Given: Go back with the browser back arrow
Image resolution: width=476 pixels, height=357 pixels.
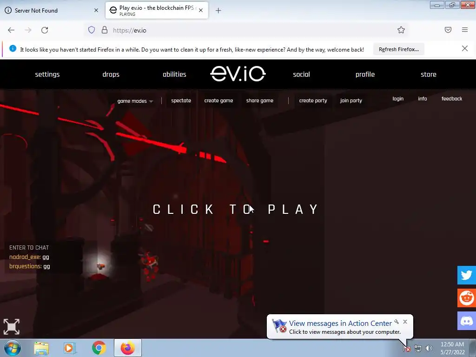Looking at the screenshot, I should pos(11,30).
